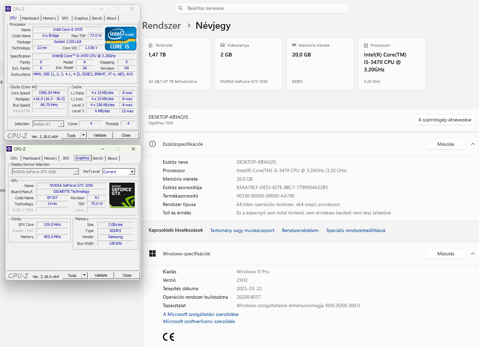The image size is (479, 347).
Task: Click Tools button in top CPU-Z window
Action: click(x=71, y=135)
